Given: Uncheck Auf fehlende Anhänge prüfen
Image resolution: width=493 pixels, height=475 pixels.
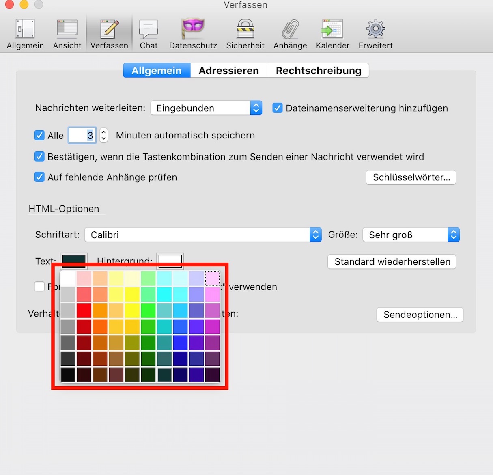Looking at the screenshot, I should tap(39, 177).
